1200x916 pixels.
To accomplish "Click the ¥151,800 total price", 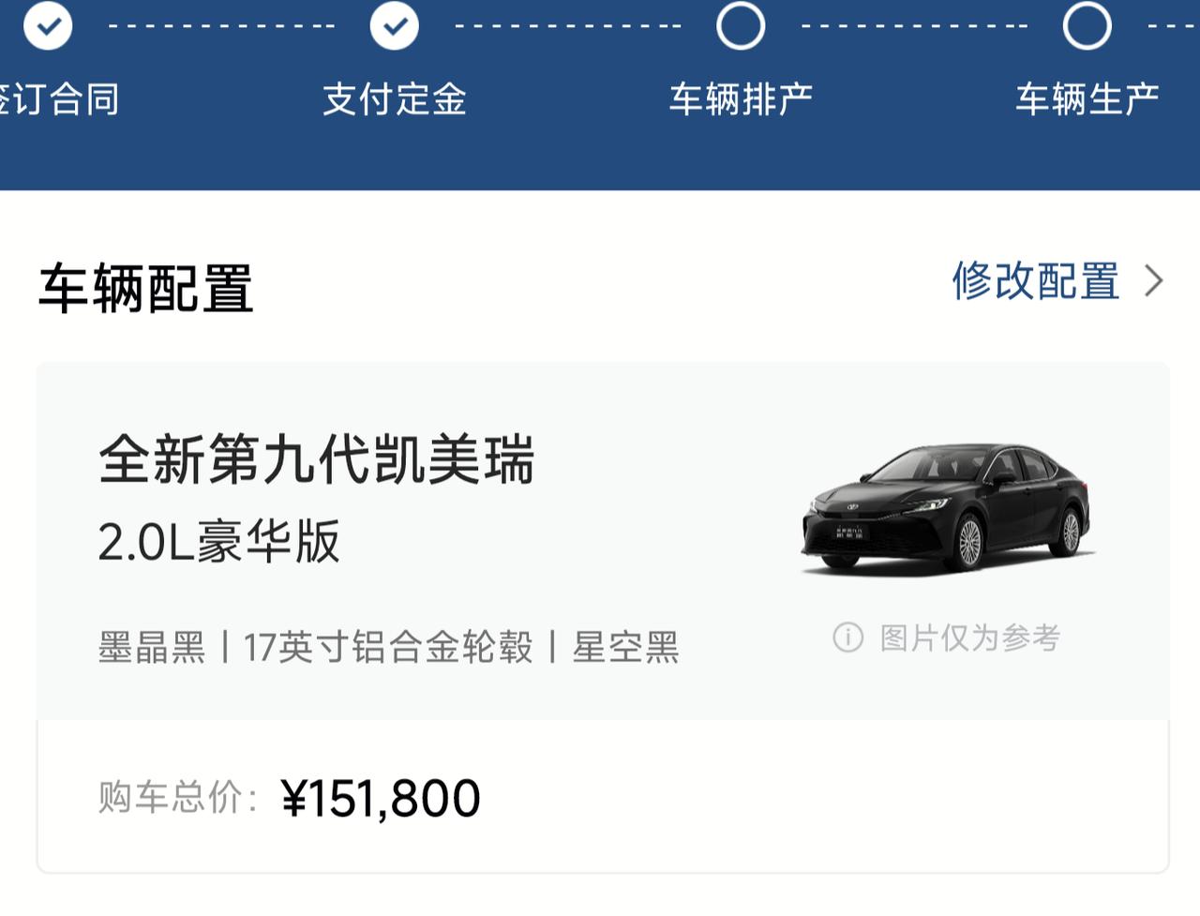I will pyautogui.click(x=381, y=798).
